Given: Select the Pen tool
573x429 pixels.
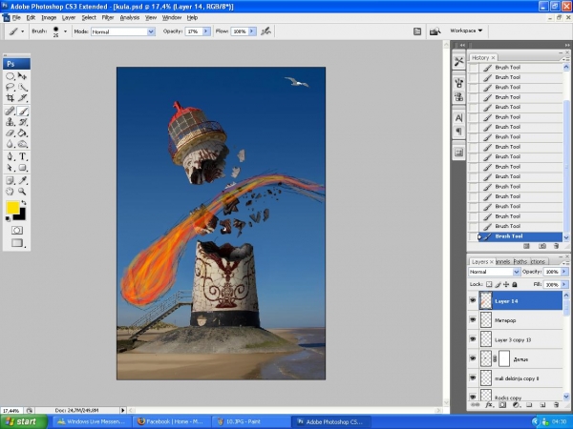Looking at the screenshot, I should coord(10,156).
